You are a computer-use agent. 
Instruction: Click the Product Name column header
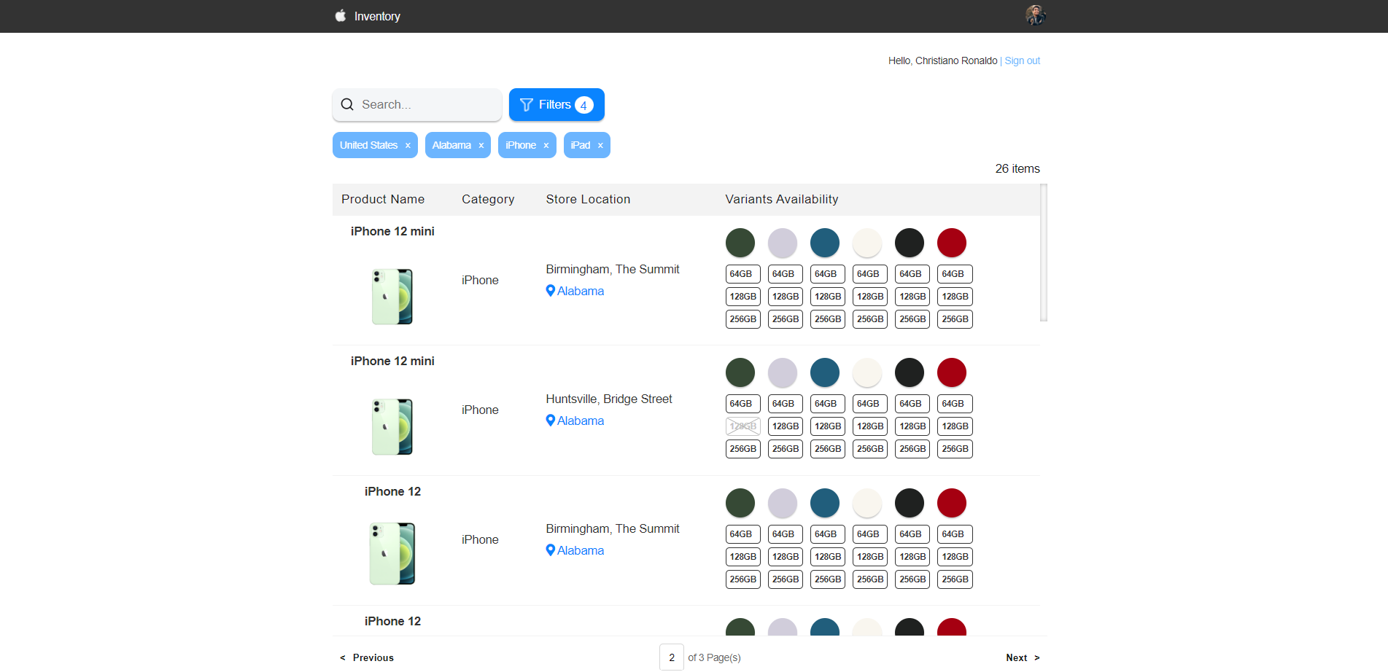383,200
